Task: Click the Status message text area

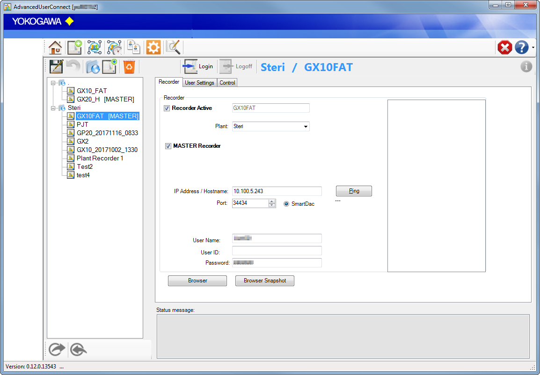Action: pyautogui.click(x=343, y=337)
